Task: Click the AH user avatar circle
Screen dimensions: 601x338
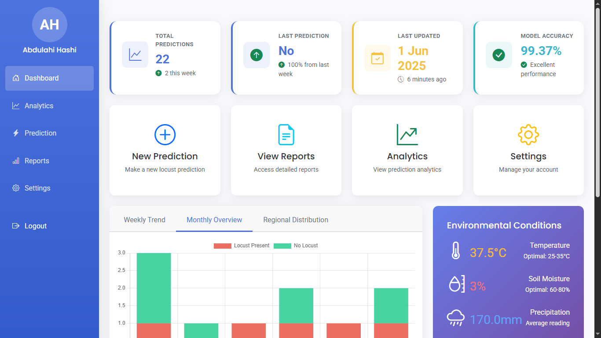Action: coord(50,25)
